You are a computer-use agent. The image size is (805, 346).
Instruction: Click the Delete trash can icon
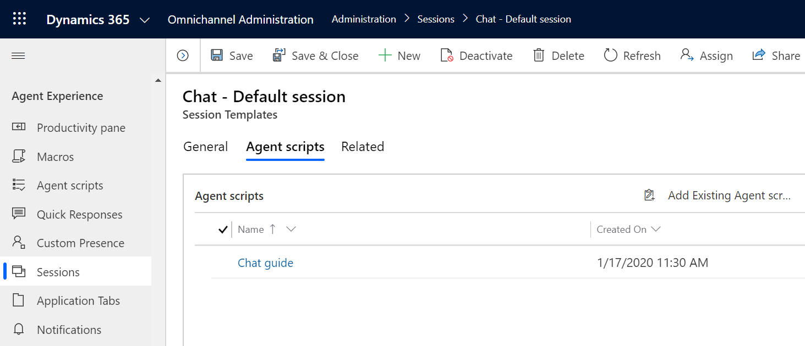point(539,55)
